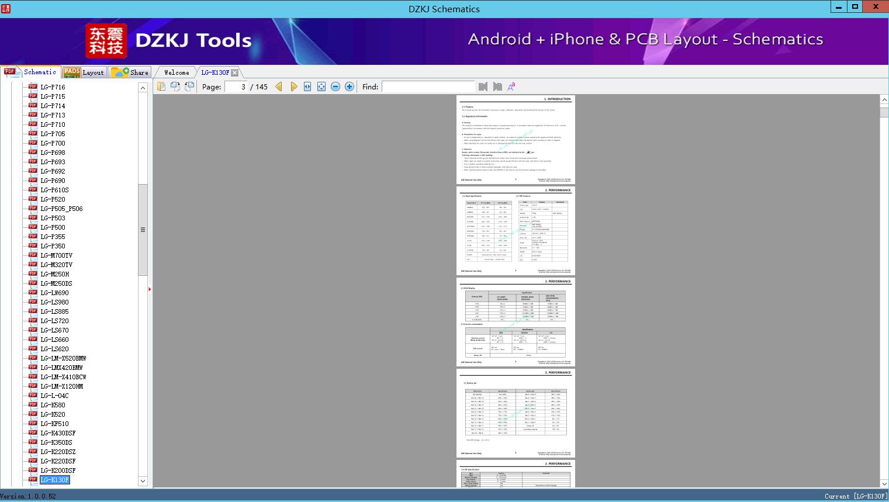Select the LG-K130F document tab

tap(215, 72)
